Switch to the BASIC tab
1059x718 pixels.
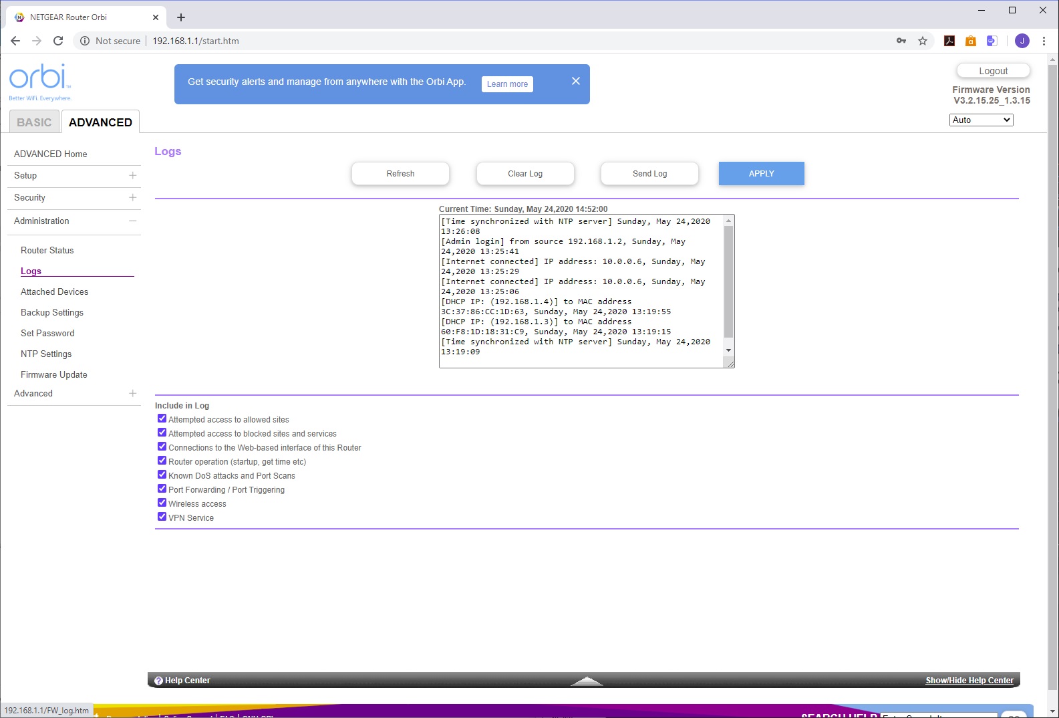tap(34, 122)
